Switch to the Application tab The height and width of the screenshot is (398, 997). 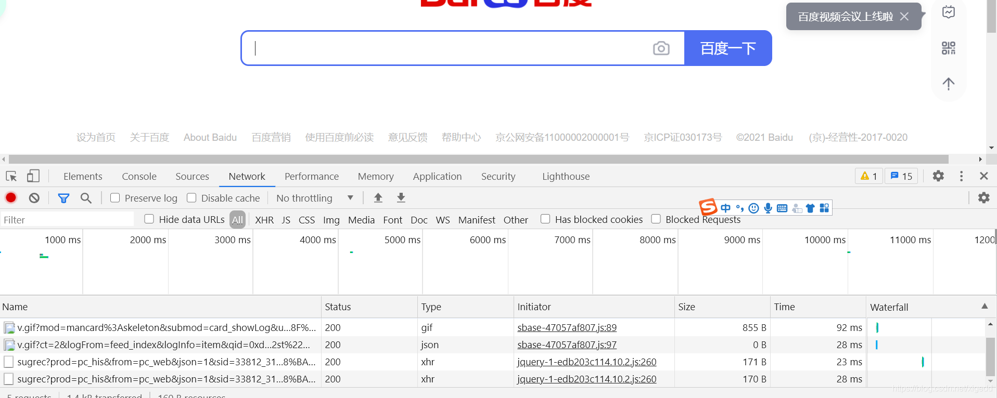pos(437,177)
